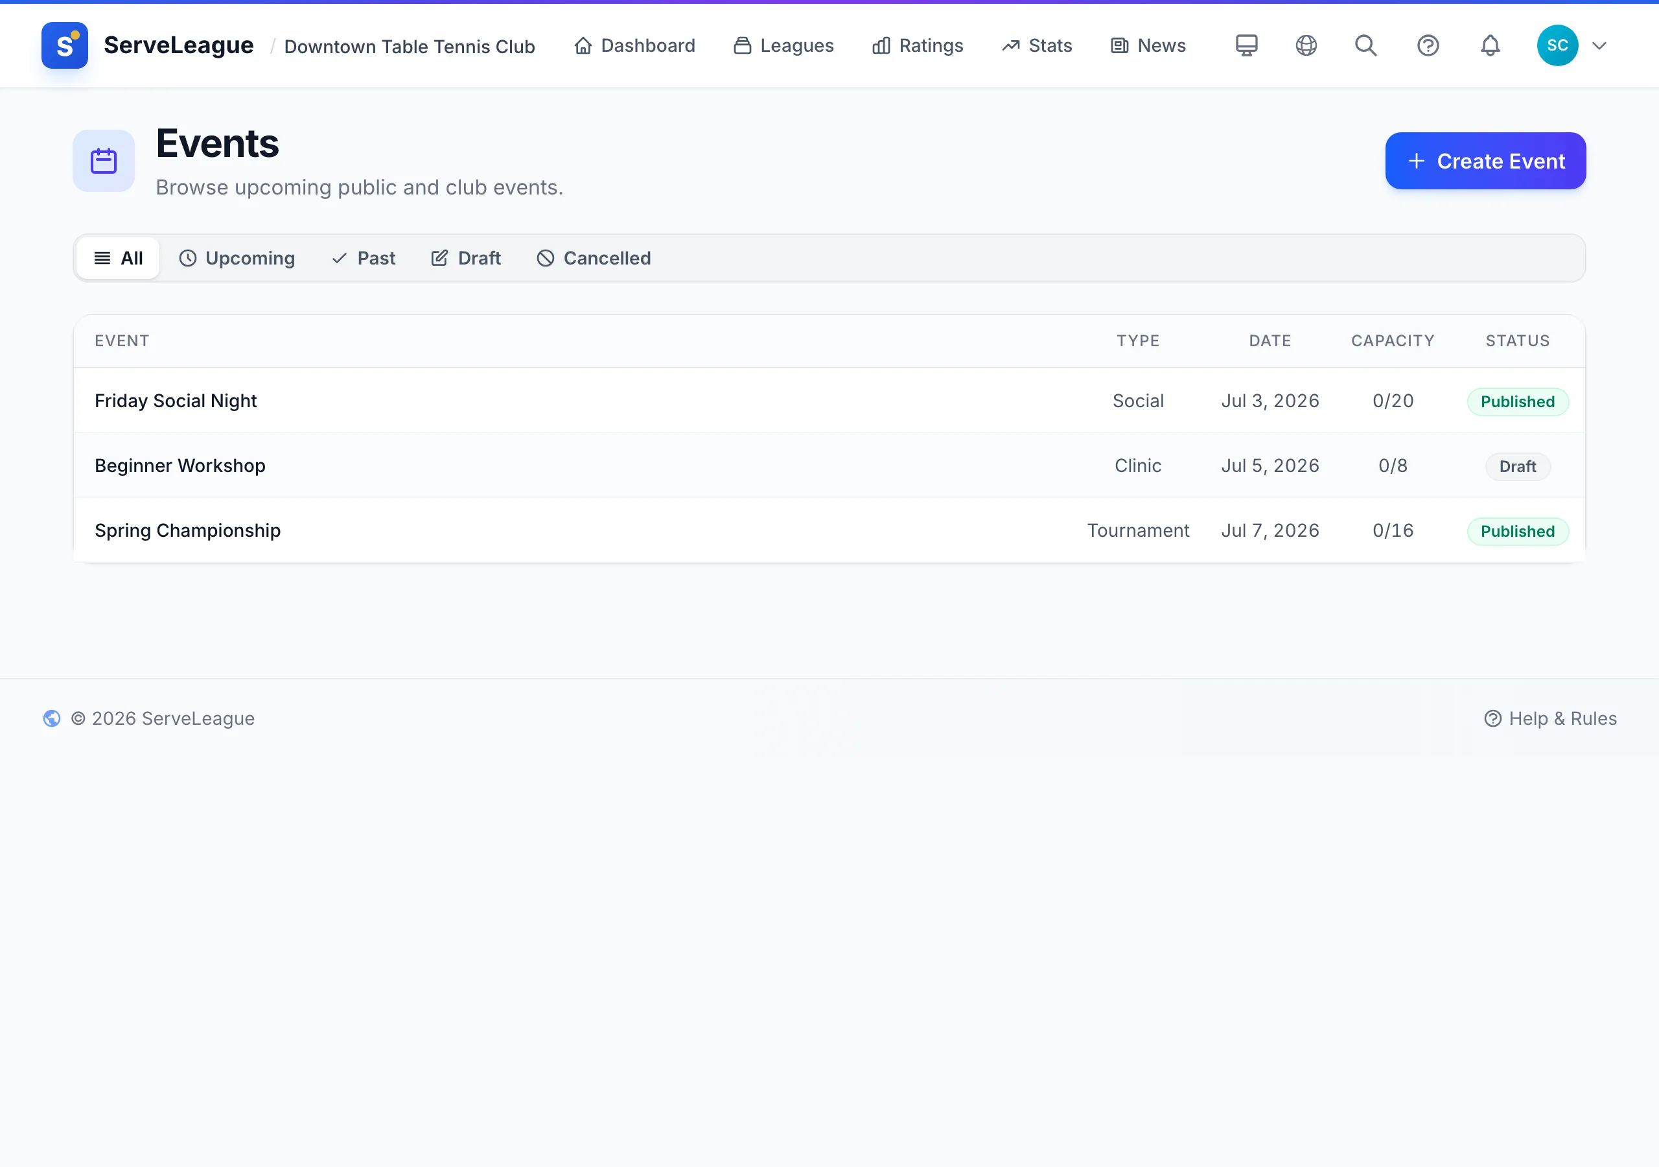Screen dimensions: 1659x1167
Task: Open notifications bell
Action: click(x=1490, y=45)
